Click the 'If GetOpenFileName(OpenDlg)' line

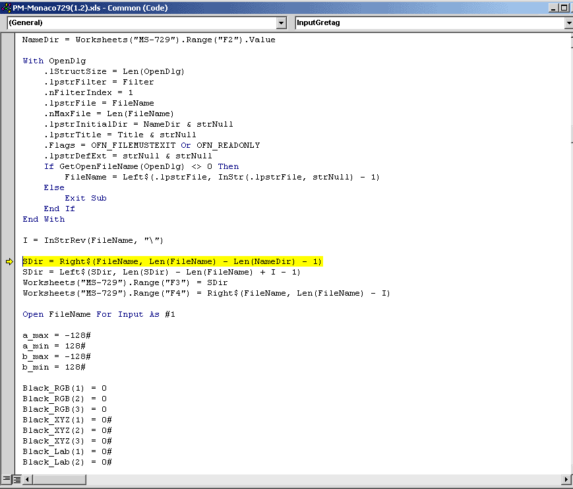click(x=141, y=167)
